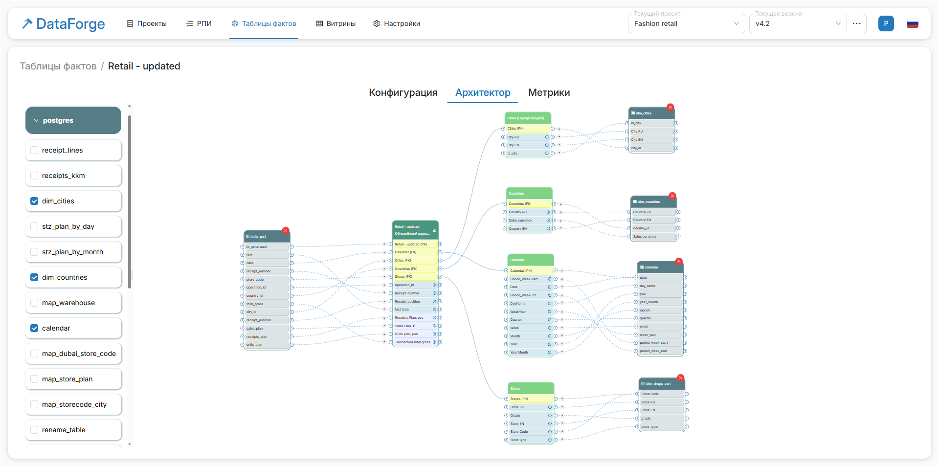
Task: Click the edit pencil on Retail - updated node
Action: [434, 230]
